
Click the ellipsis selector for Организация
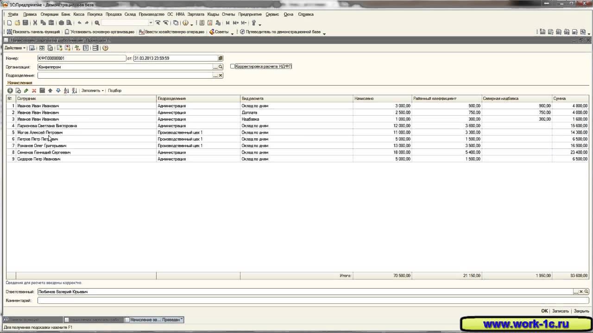coord(215,67)
